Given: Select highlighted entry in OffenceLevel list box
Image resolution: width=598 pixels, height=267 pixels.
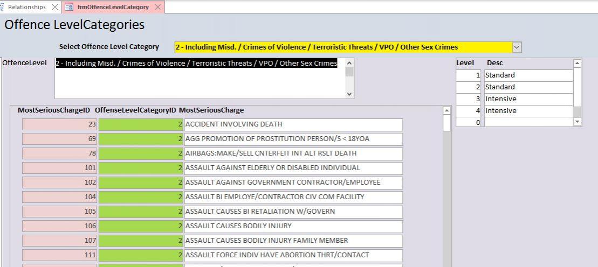Looking at the screenshot, I should 196,63.
